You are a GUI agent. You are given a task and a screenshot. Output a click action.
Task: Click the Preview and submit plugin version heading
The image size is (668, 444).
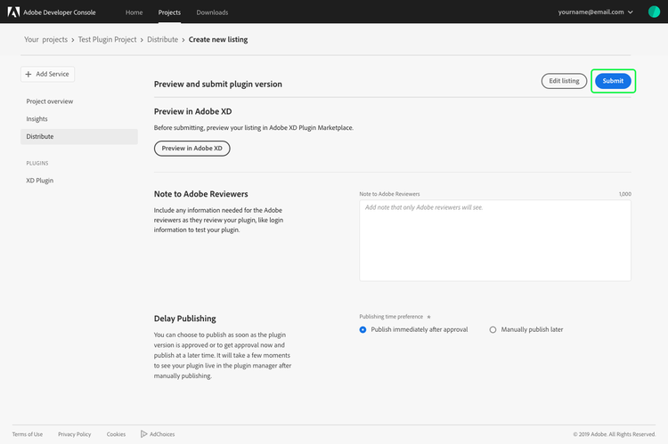click(218, 85)
